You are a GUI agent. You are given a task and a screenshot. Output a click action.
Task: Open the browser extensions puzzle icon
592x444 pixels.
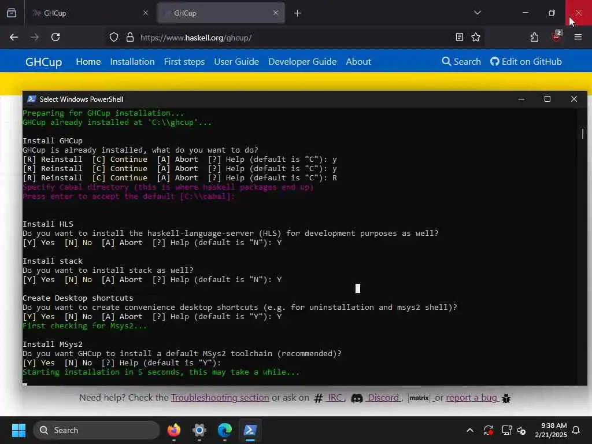coord(534,38)
